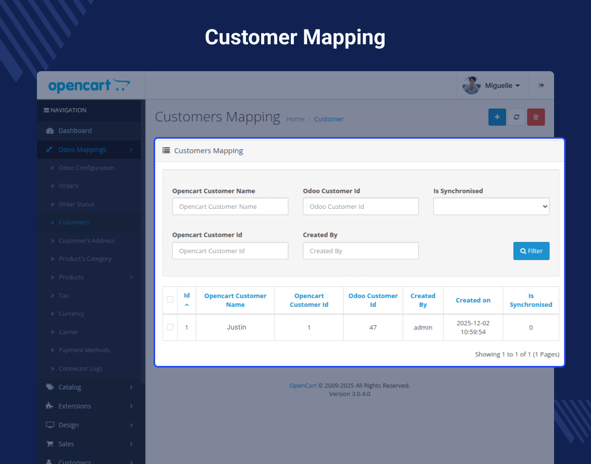Sort by Odoo Customer Id column

[x=373, y=300]
